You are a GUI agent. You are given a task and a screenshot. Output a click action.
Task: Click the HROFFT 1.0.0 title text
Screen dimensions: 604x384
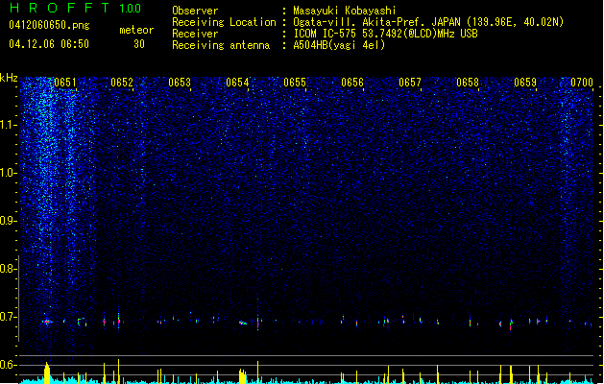click(76, 8)
